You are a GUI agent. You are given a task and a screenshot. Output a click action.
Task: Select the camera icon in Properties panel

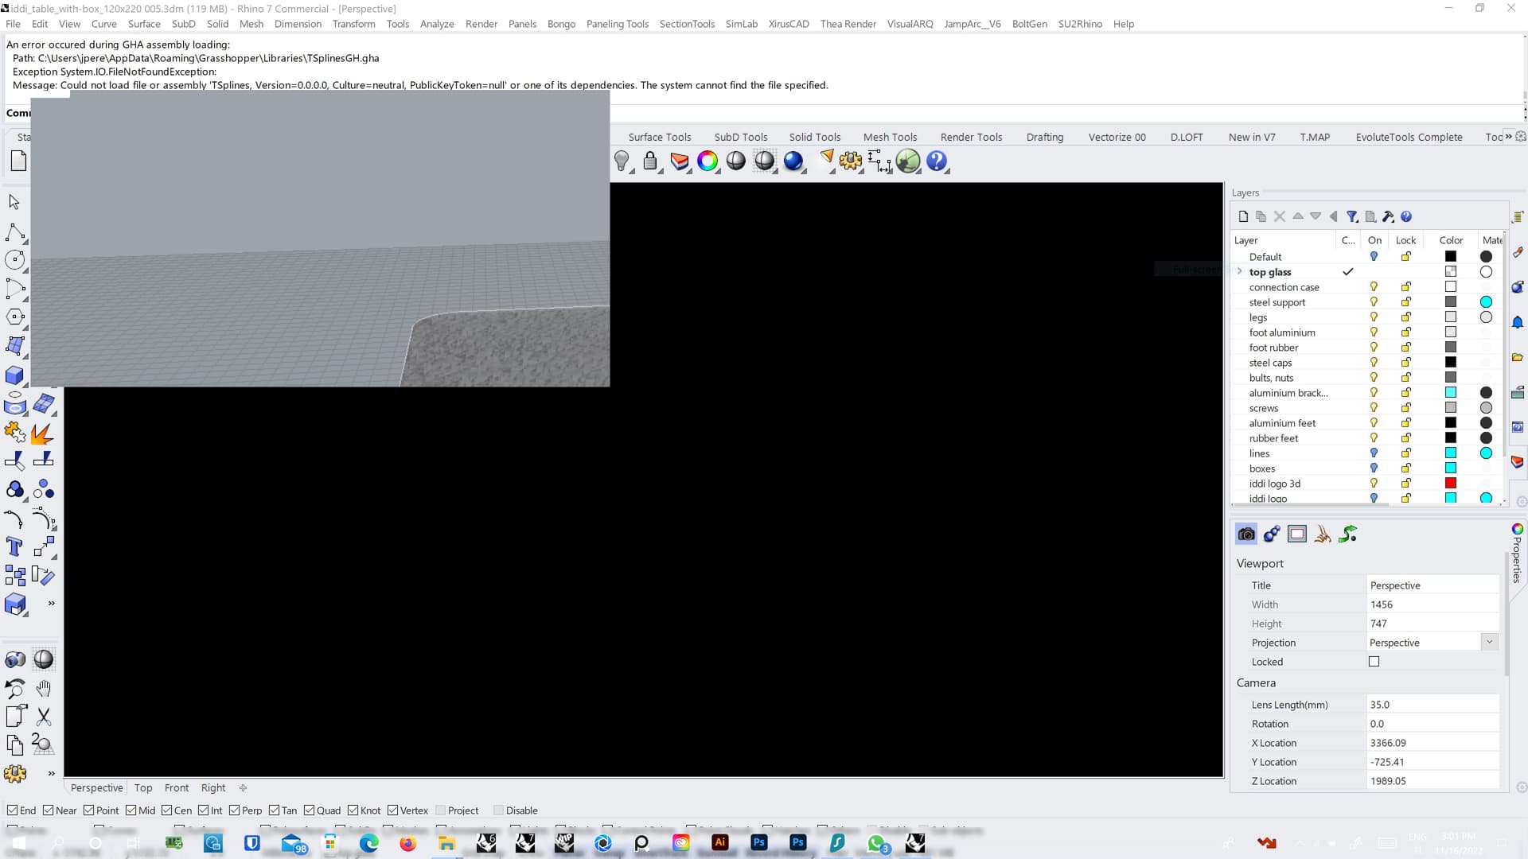coord(1245,534)
